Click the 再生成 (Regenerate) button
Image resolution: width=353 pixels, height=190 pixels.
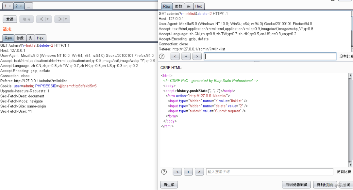[169, 184]
